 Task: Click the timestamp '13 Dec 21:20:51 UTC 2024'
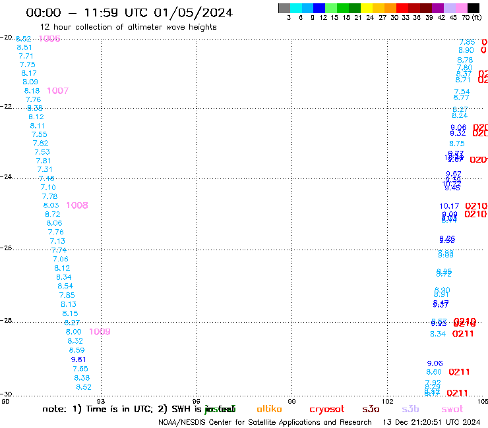tap(431, 423)
